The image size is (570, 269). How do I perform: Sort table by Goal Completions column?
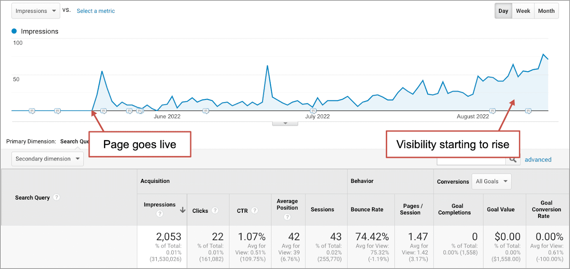(455, 209)
